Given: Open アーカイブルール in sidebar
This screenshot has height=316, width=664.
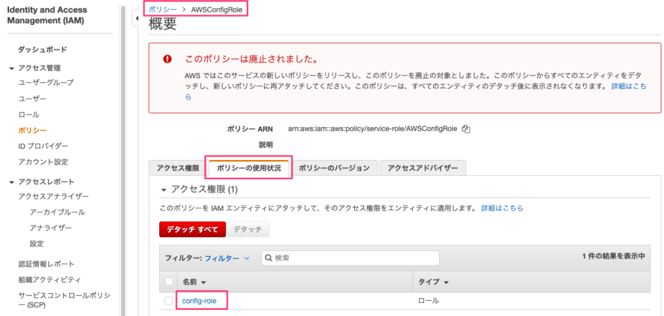Looking at the screenshot, I should [x=57, y=212].
